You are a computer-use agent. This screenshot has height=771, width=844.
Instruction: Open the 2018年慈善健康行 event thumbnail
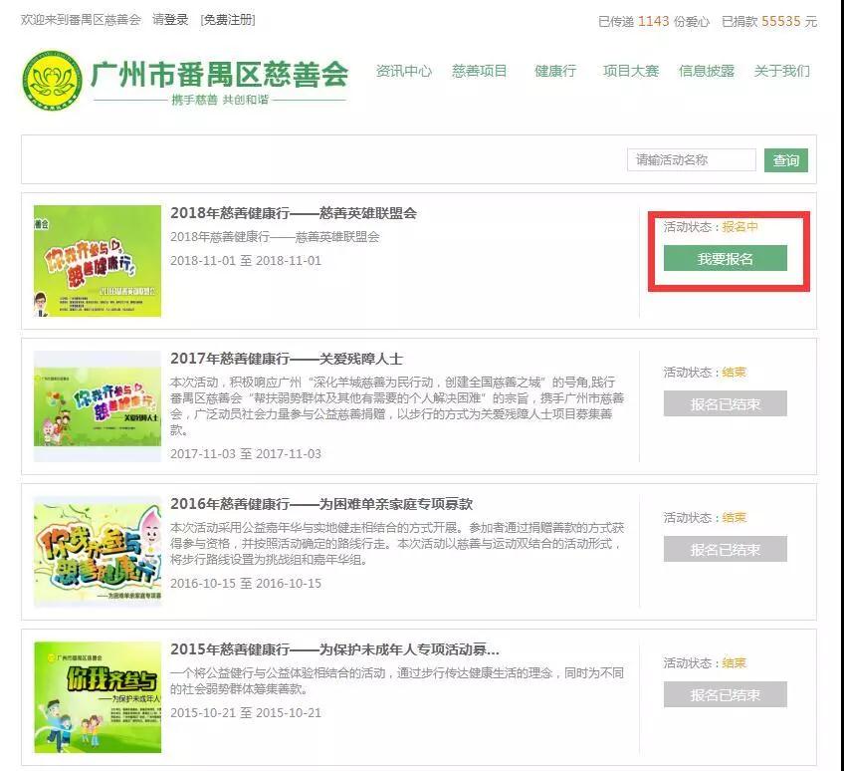point(98,261)
